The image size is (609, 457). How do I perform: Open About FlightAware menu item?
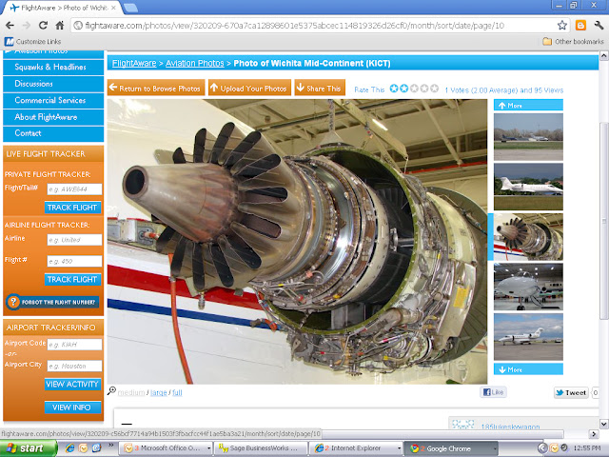pyautogui.click(x=53, y=117)
